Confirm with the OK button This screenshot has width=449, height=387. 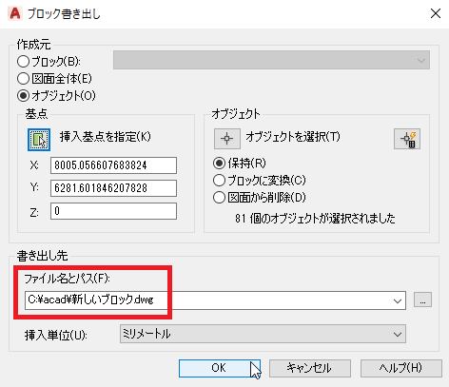click(x=220, y=368)
